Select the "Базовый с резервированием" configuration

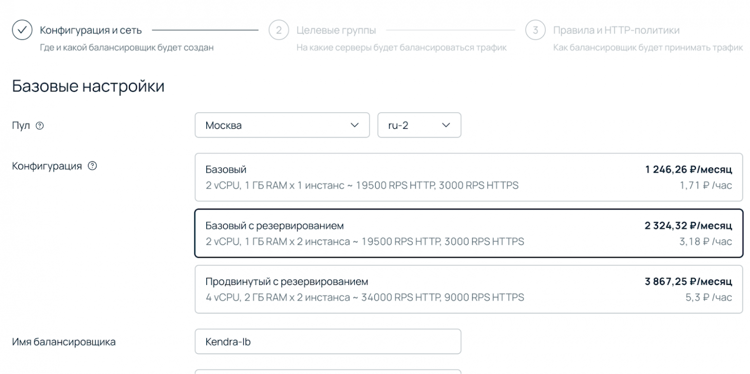pos(469,233)
